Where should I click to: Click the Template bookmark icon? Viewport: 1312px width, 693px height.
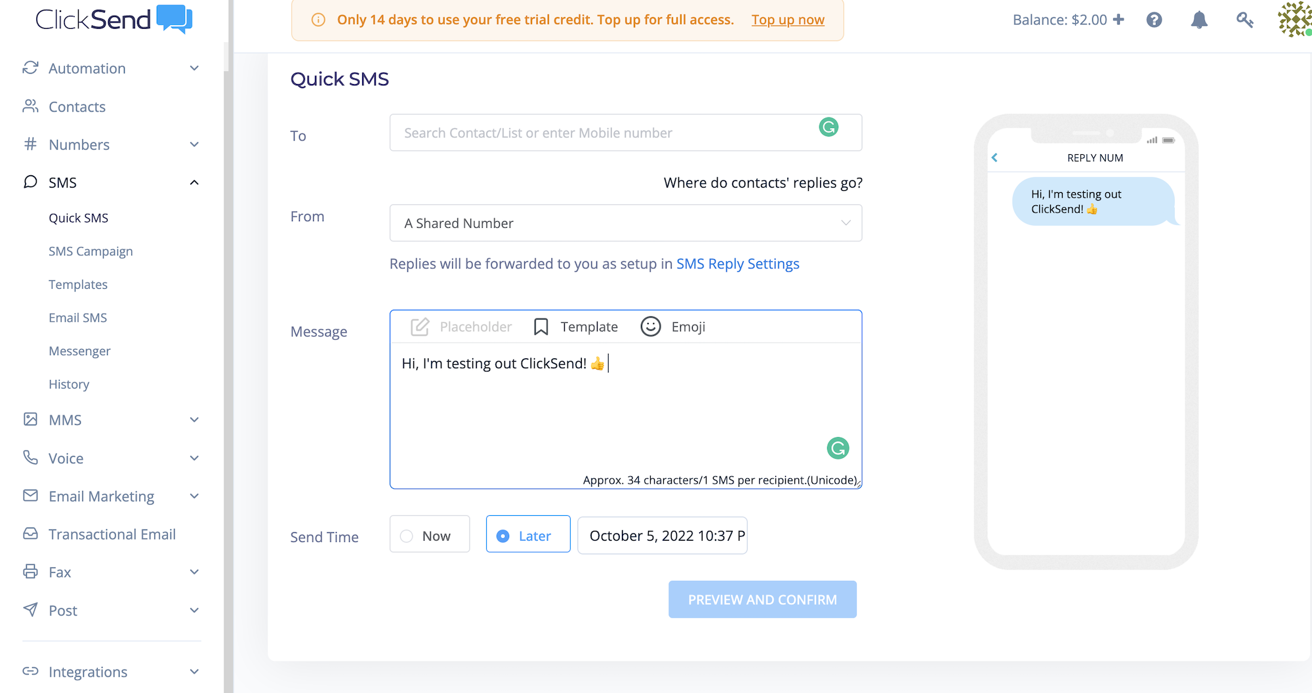[541, 327]
